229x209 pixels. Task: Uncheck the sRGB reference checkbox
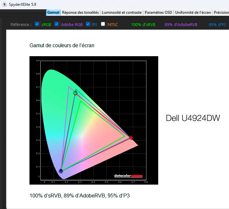pos(37,24)
